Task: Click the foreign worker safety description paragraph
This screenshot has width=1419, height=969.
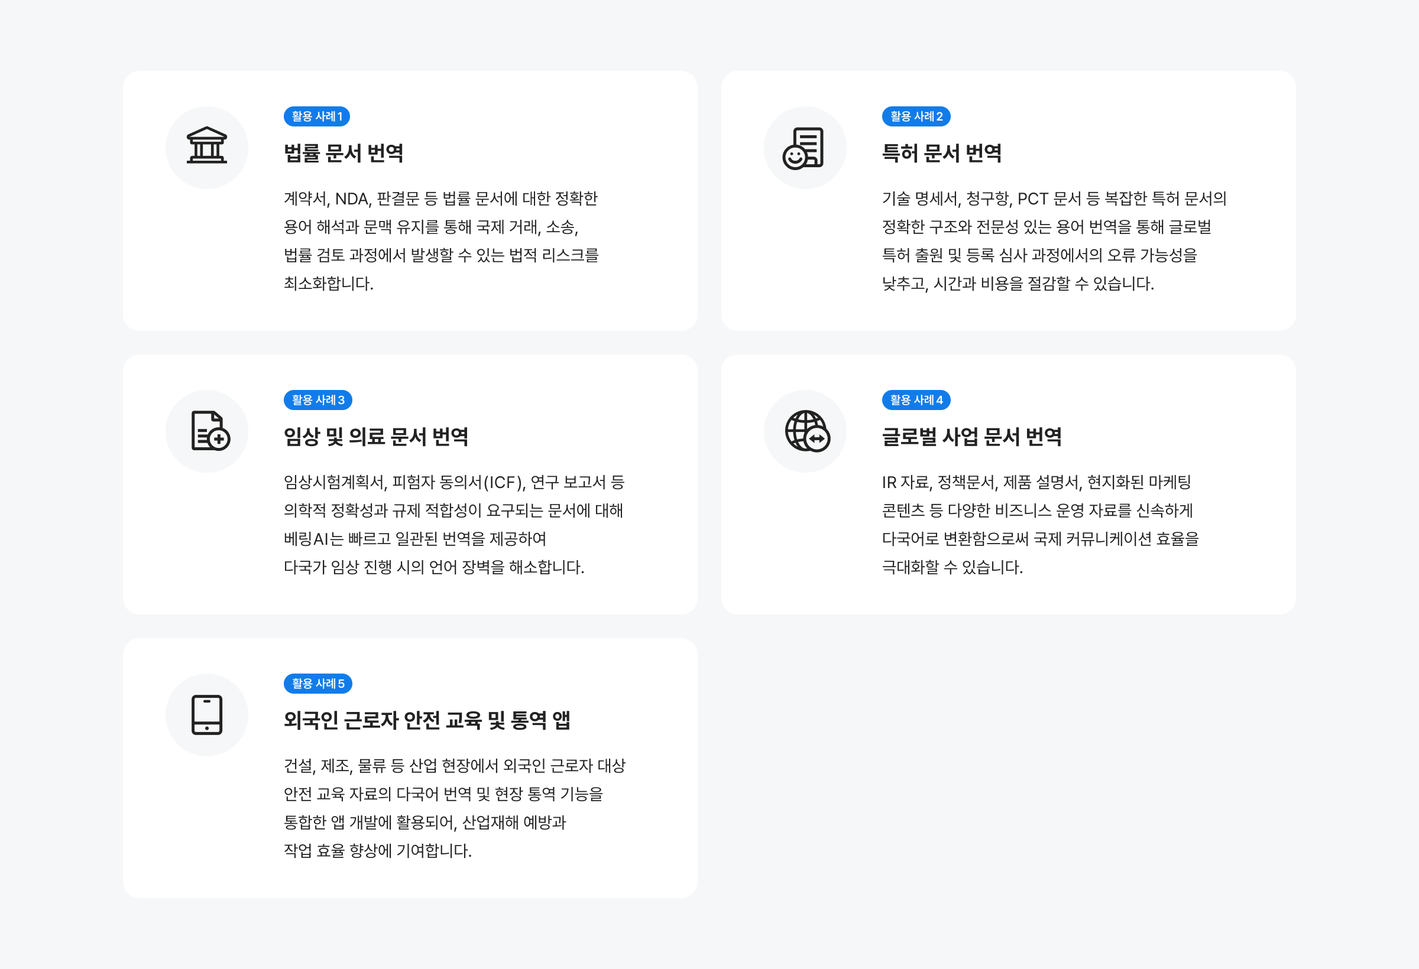Action: coord(454,808)
